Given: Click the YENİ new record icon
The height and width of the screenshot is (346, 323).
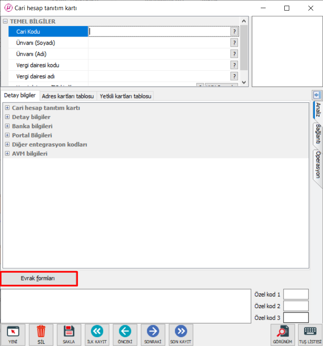Looking at the screenshot, I should tap(13, 335).
